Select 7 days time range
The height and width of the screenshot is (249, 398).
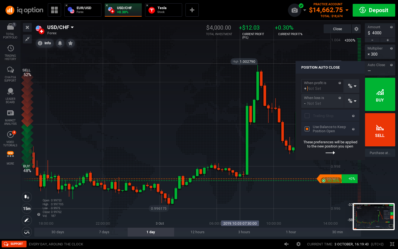coord(104,232)
